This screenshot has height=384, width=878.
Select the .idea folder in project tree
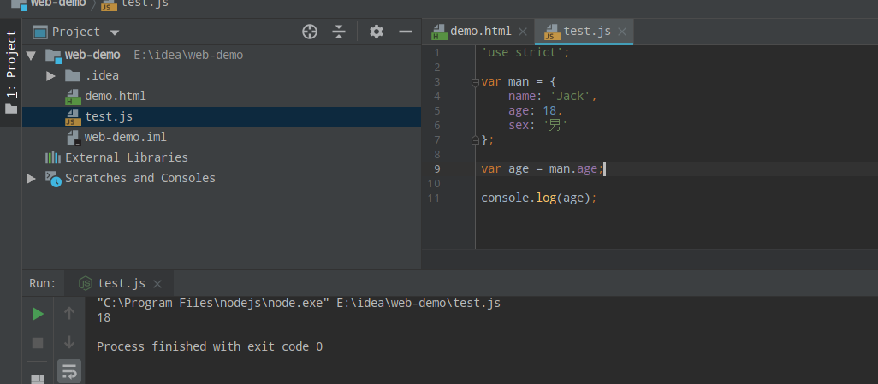coord(101,75)
